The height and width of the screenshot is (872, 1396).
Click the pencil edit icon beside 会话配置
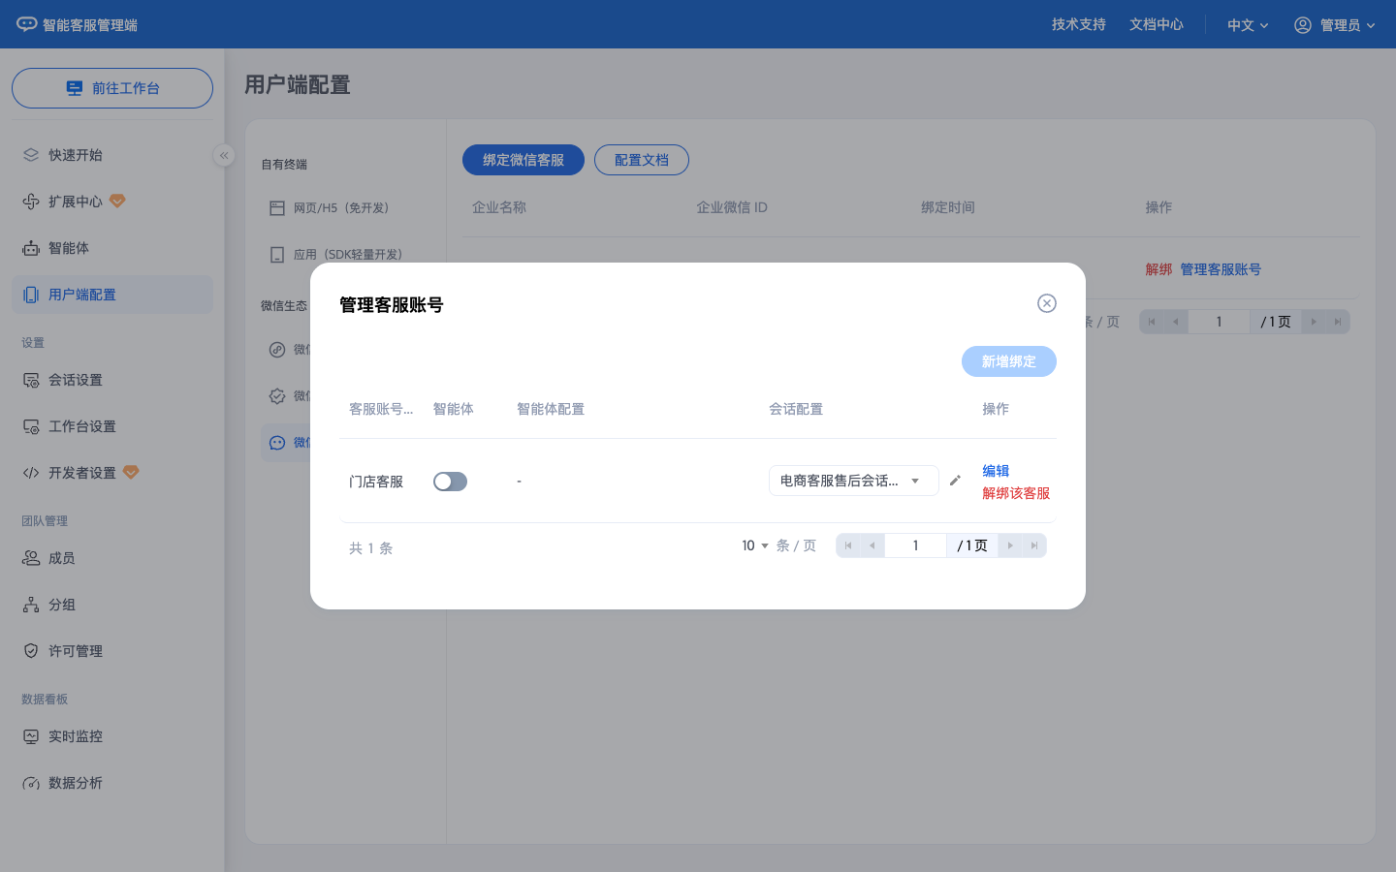(955, 481)
